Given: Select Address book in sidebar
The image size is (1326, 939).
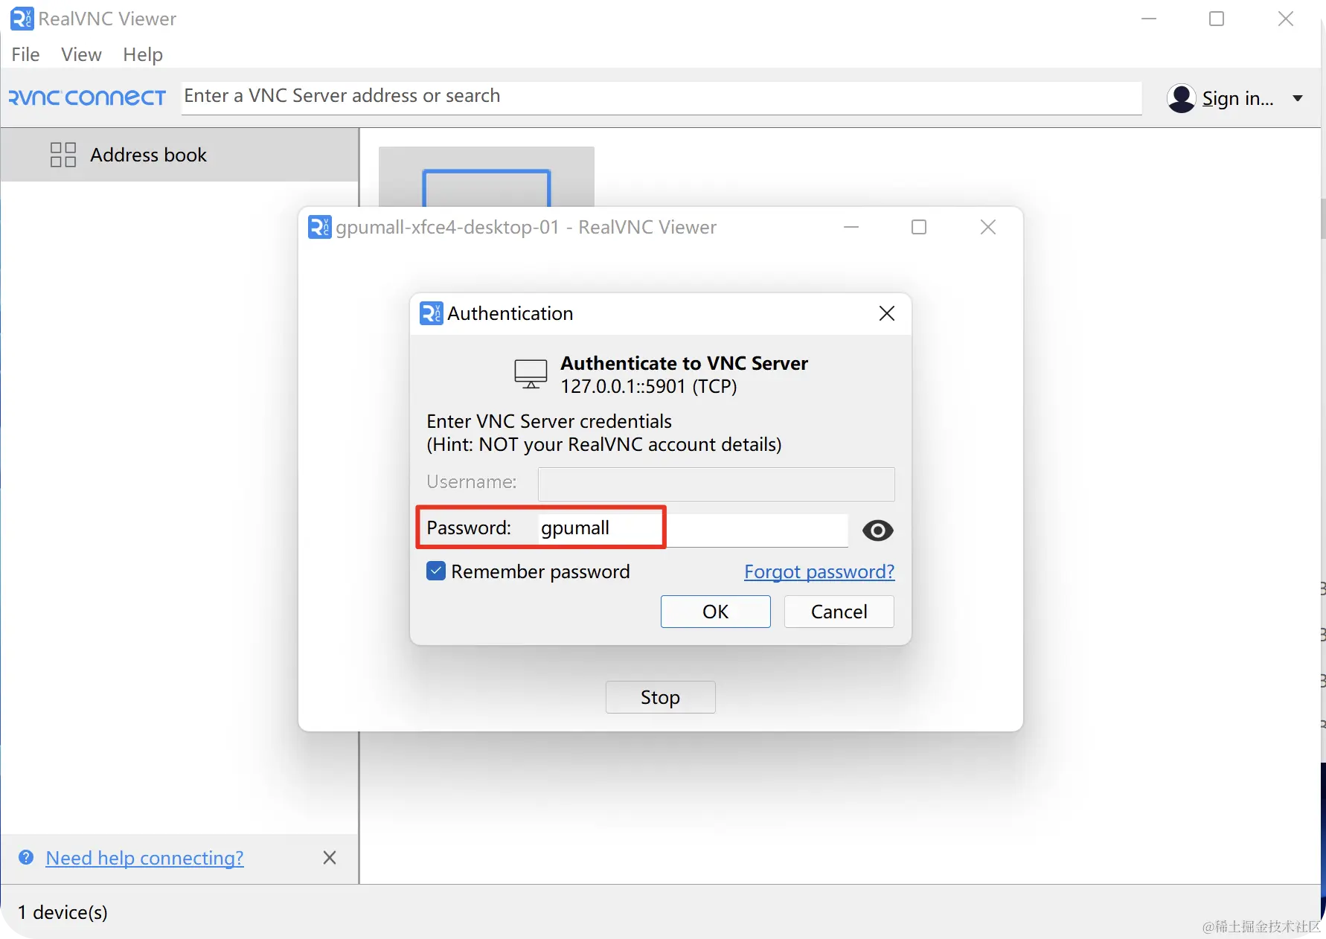Looking at the screenshot, I should tap(179, 155).
